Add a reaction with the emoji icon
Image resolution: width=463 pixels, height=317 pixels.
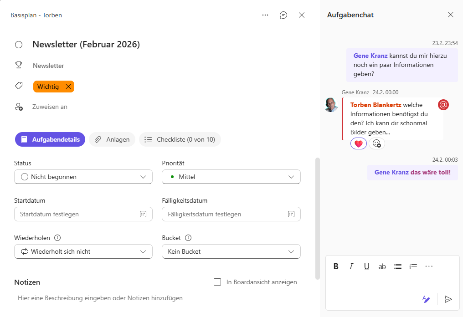click(x=377, y=143)
